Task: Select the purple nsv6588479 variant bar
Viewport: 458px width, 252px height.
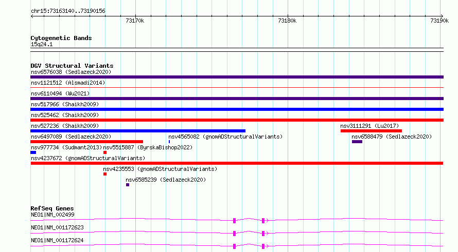Action: [357, 142]
